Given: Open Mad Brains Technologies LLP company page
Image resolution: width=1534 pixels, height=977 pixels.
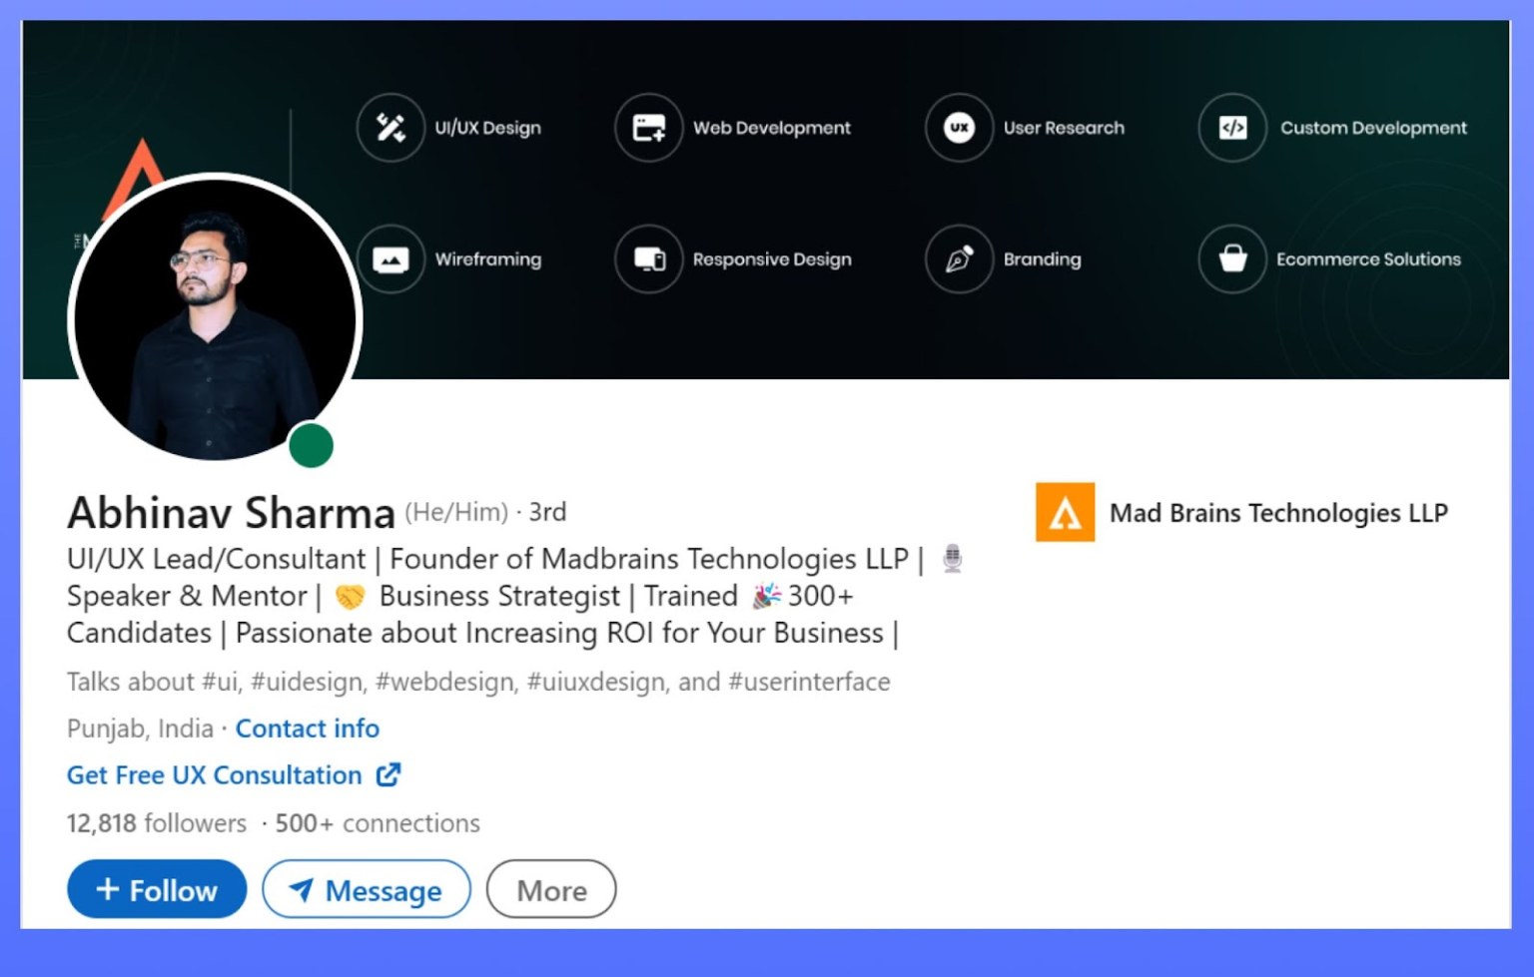Looking at the screenshot, I should pyautogui.click(x=1278, y=512).
